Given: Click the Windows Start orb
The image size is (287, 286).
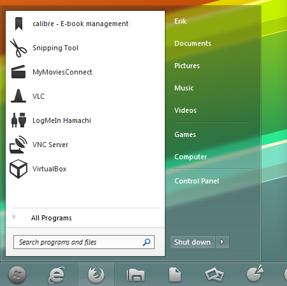Looking at the screenshot, I should (17, 275).
